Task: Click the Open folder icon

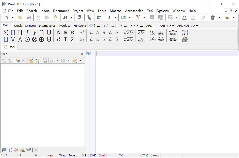Action: 20,17
